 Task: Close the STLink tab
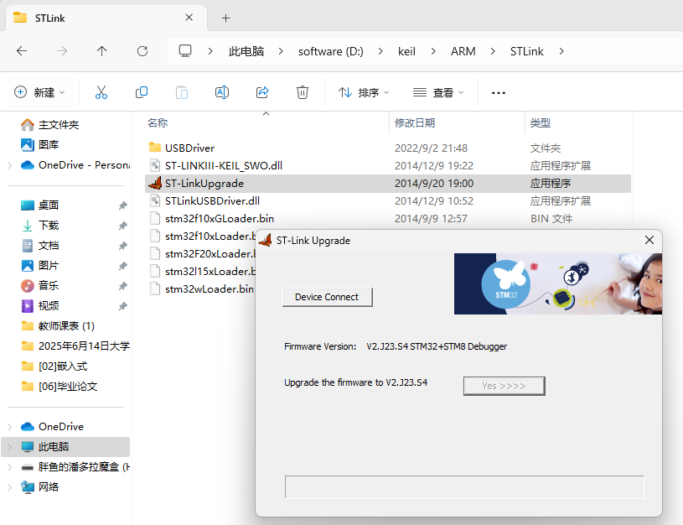pyautogui.click(x=189, y=18)
